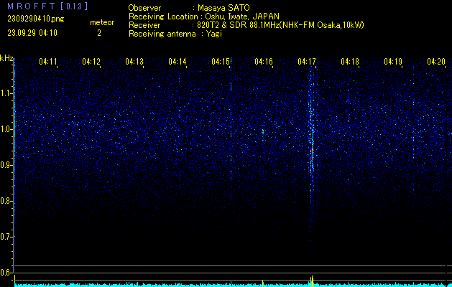Click the signal peak in the bottom level graph
Image resolution: width=452 pixels, height=287 pixels.
point(312,278)
